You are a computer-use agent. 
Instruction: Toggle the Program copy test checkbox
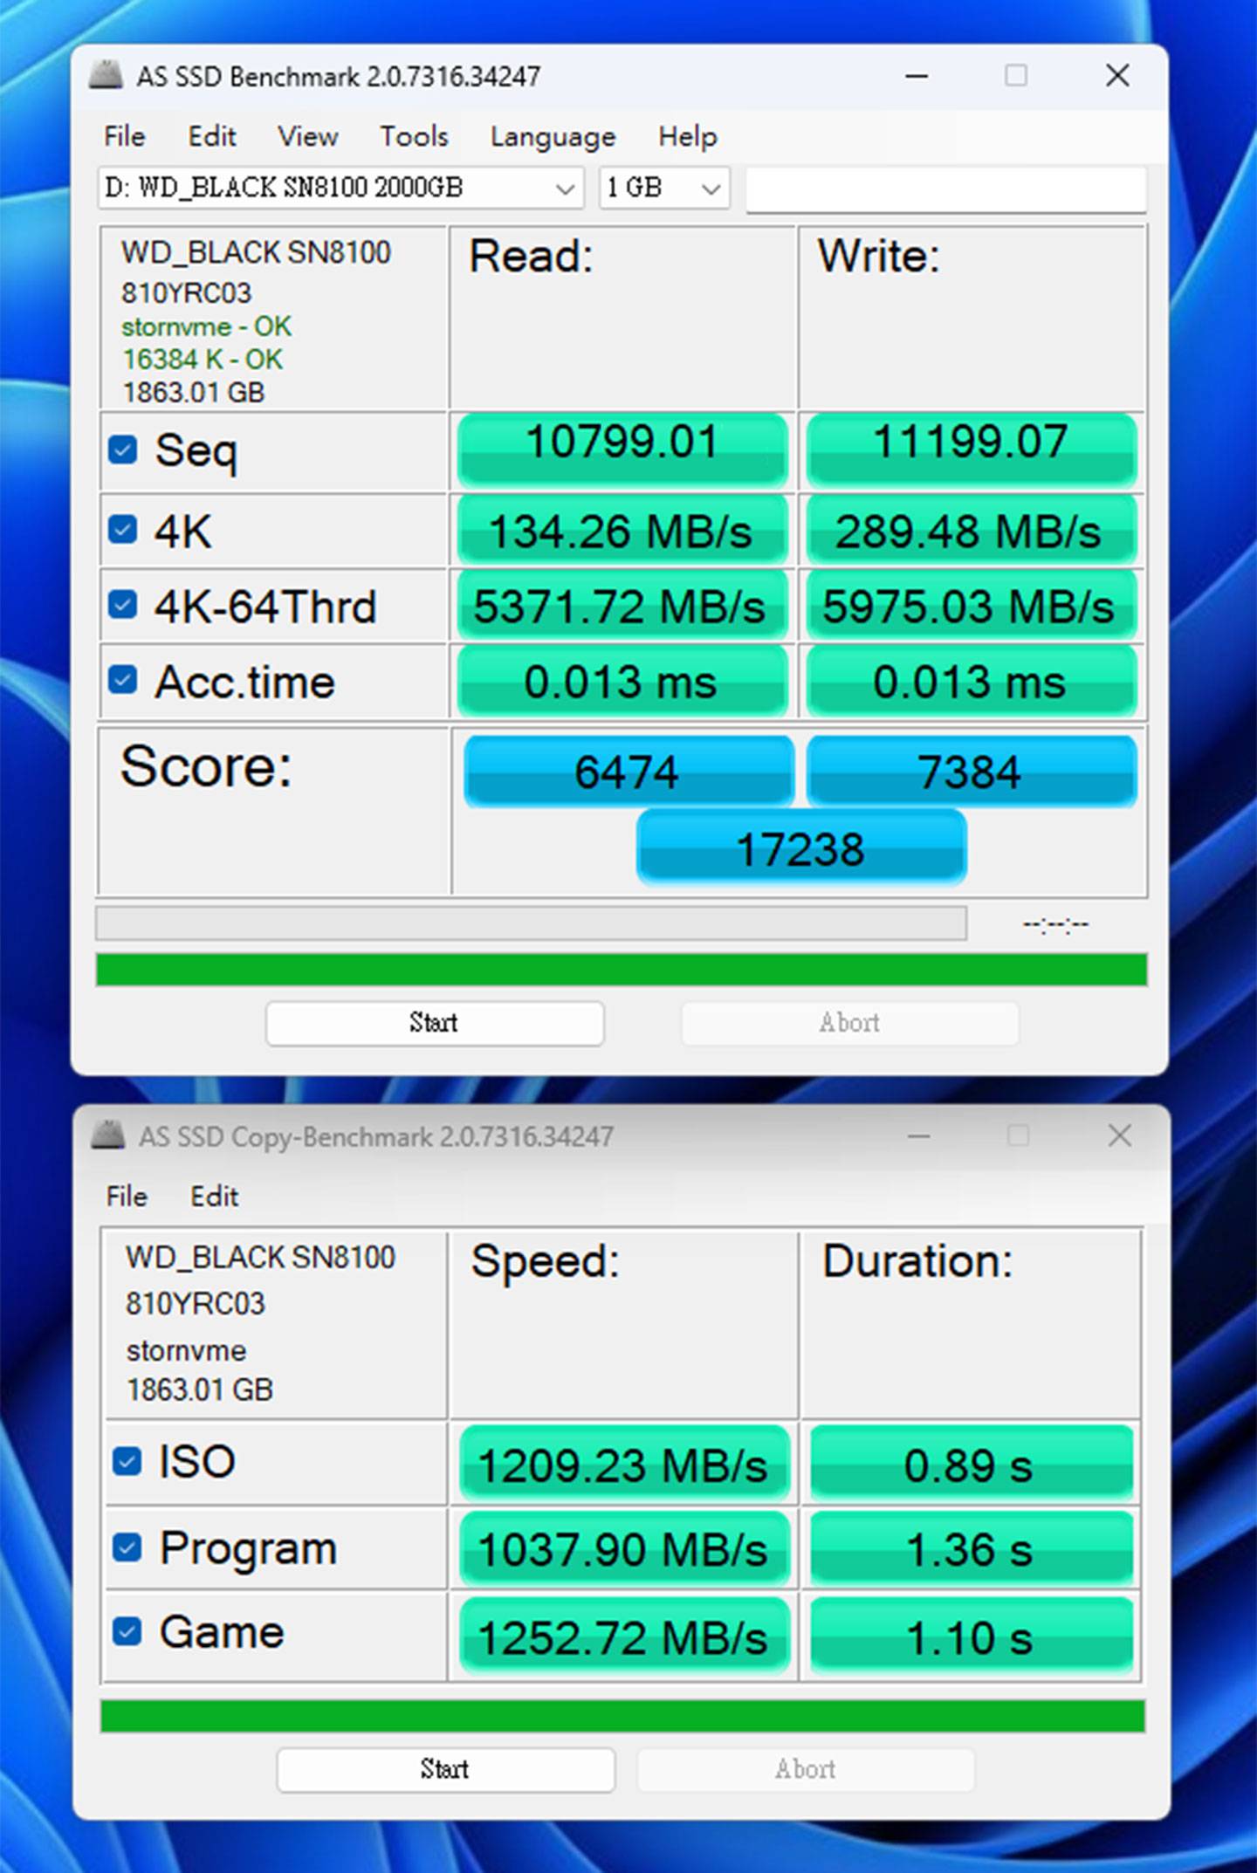click(127, 1547)
